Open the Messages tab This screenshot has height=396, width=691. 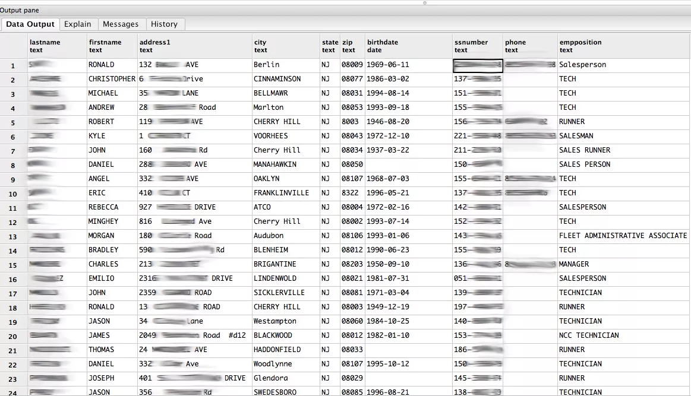pyautogui.click(x=120, y=24)
